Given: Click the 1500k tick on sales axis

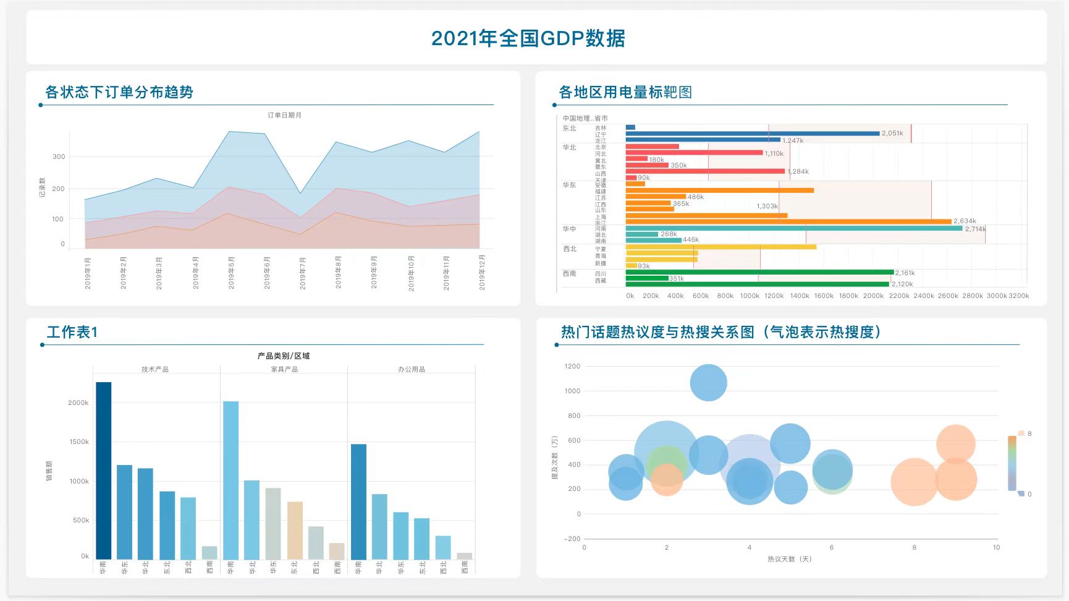Looking at the screenshot, I should [78, 441].
